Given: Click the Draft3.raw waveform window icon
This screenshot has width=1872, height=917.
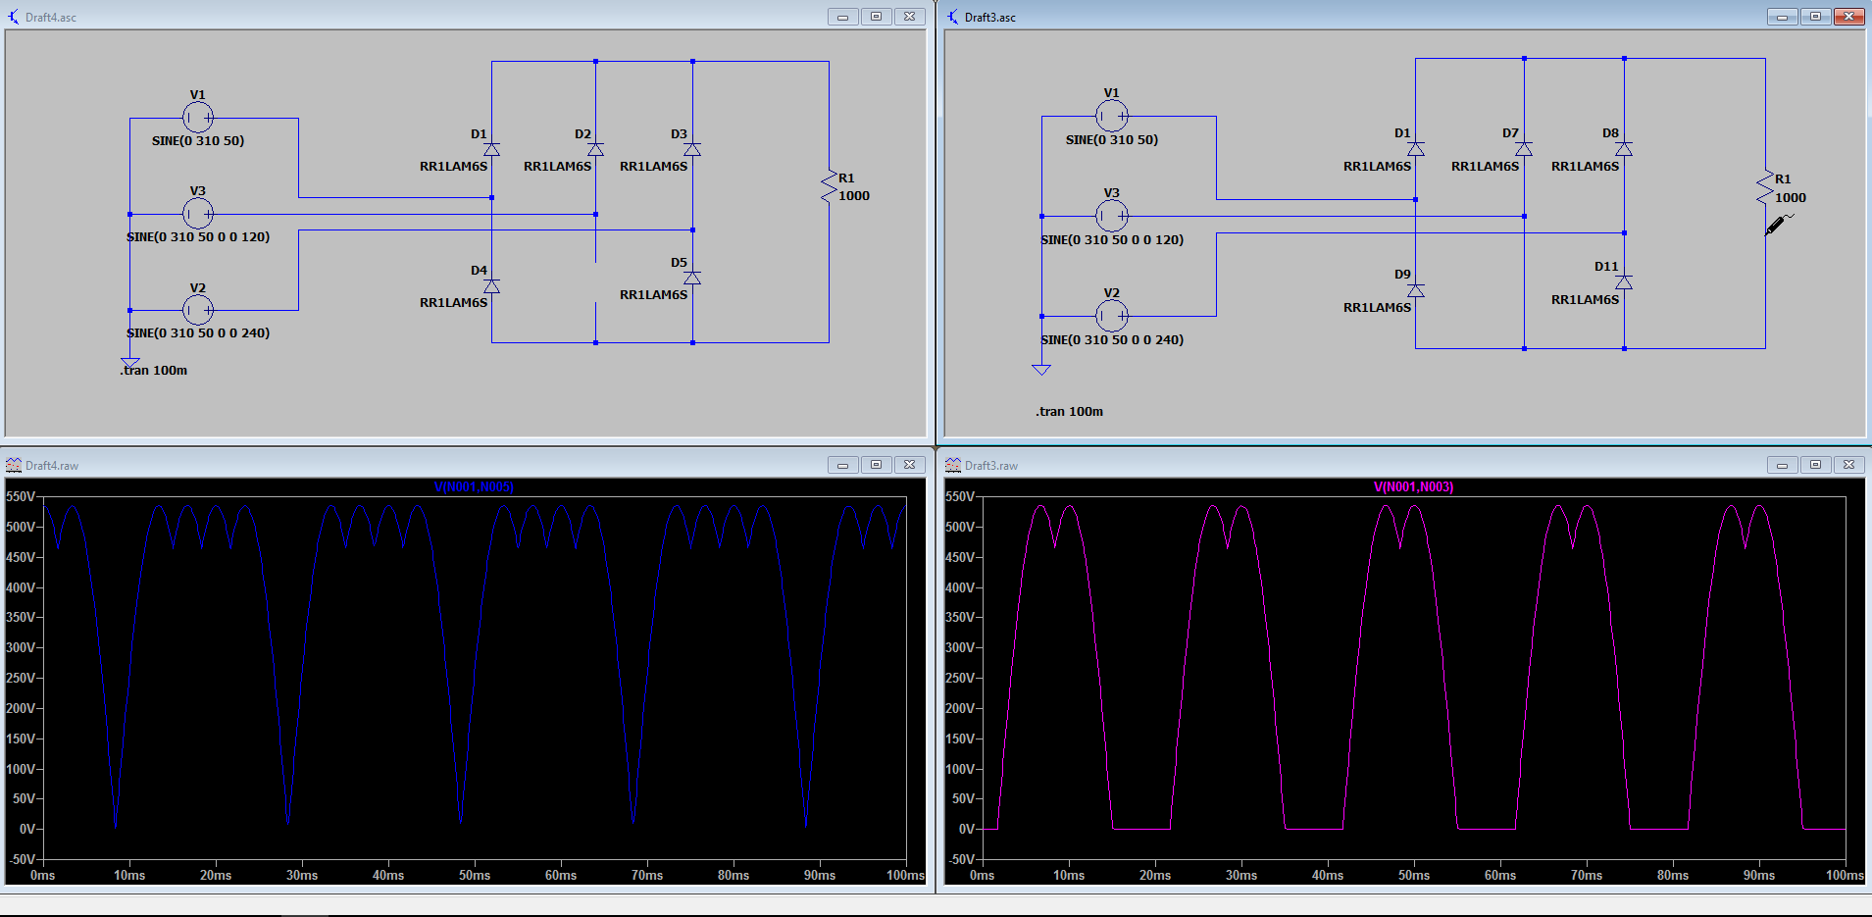Looking at the screenshot, I should pyautogui.click(x=953, y=465).
